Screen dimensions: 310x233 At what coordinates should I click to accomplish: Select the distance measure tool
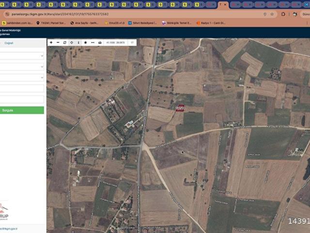93,43
